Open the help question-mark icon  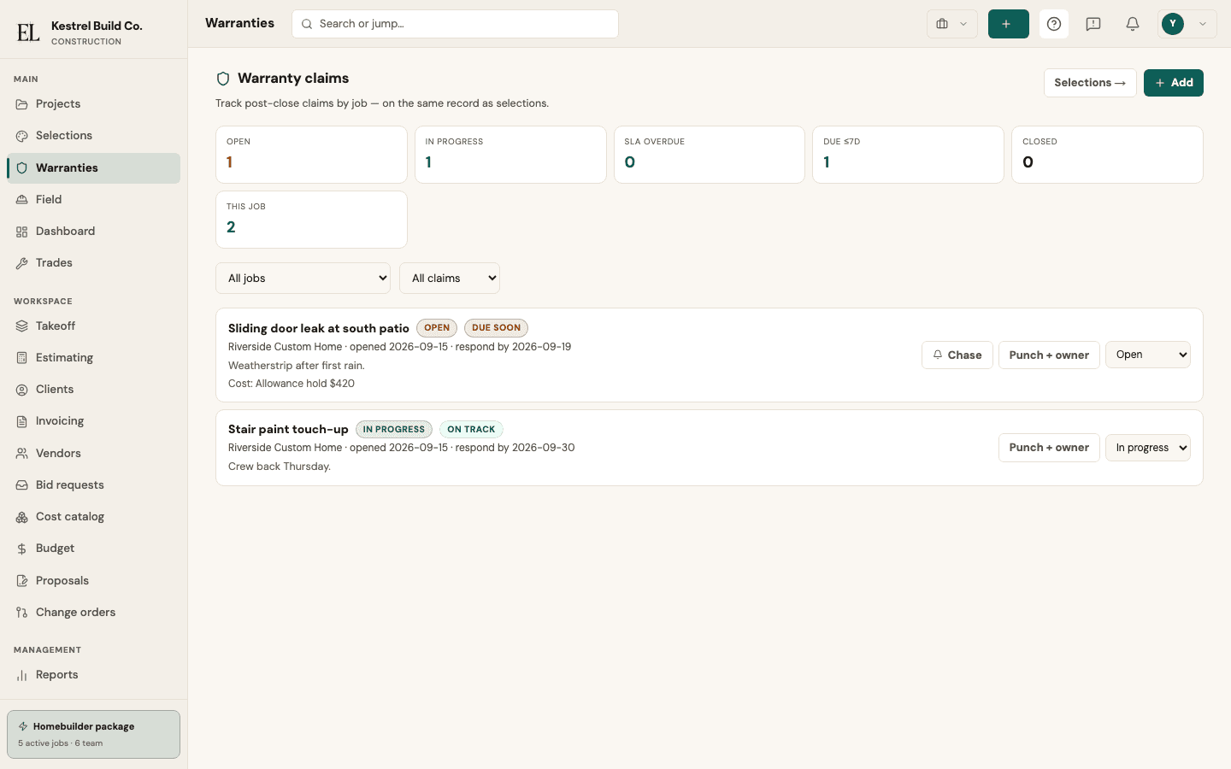pos(1054,24)
